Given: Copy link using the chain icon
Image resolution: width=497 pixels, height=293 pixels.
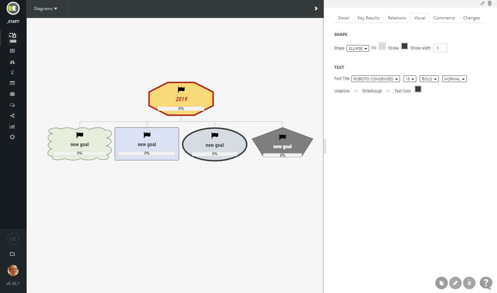Looking at the screenshot, I should [482, 3].
